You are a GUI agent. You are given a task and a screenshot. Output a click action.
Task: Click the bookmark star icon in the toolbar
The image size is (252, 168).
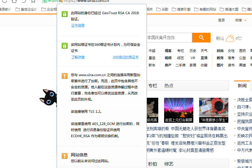[x=33, y=2]
